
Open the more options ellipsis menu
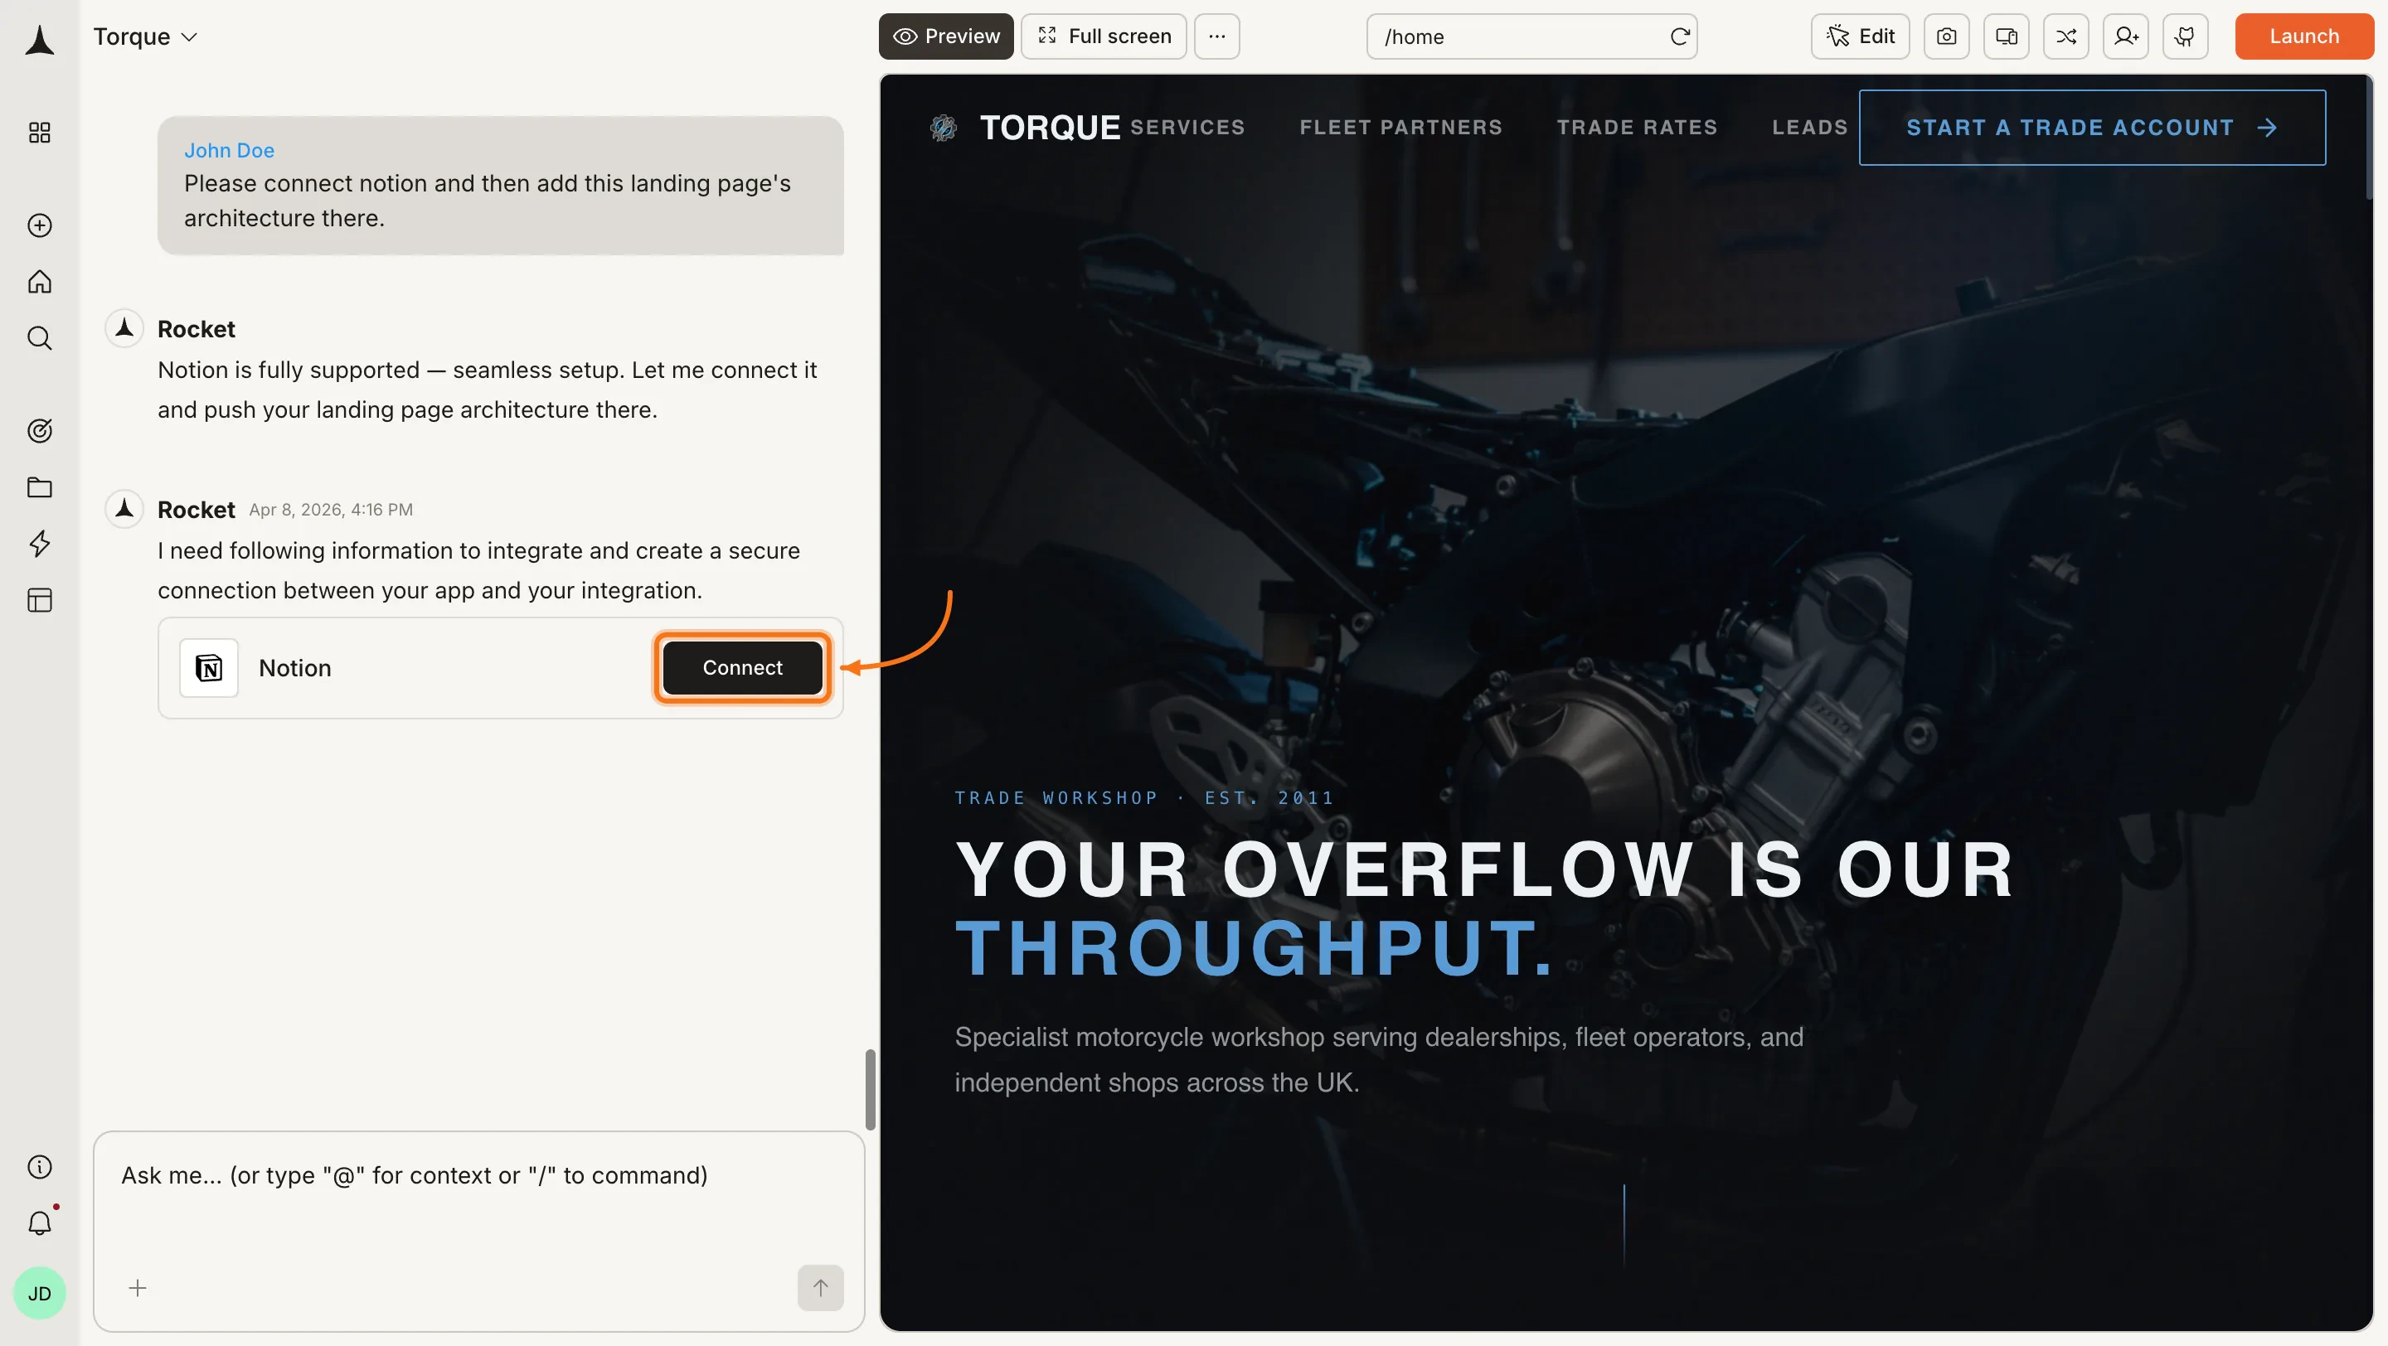click(1216, 36)
